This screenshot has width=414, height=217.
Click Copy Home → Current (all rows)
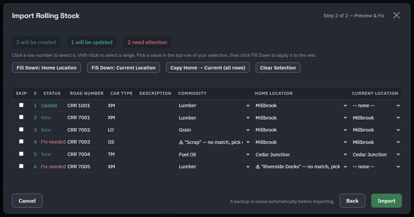(x=208, y=67)
